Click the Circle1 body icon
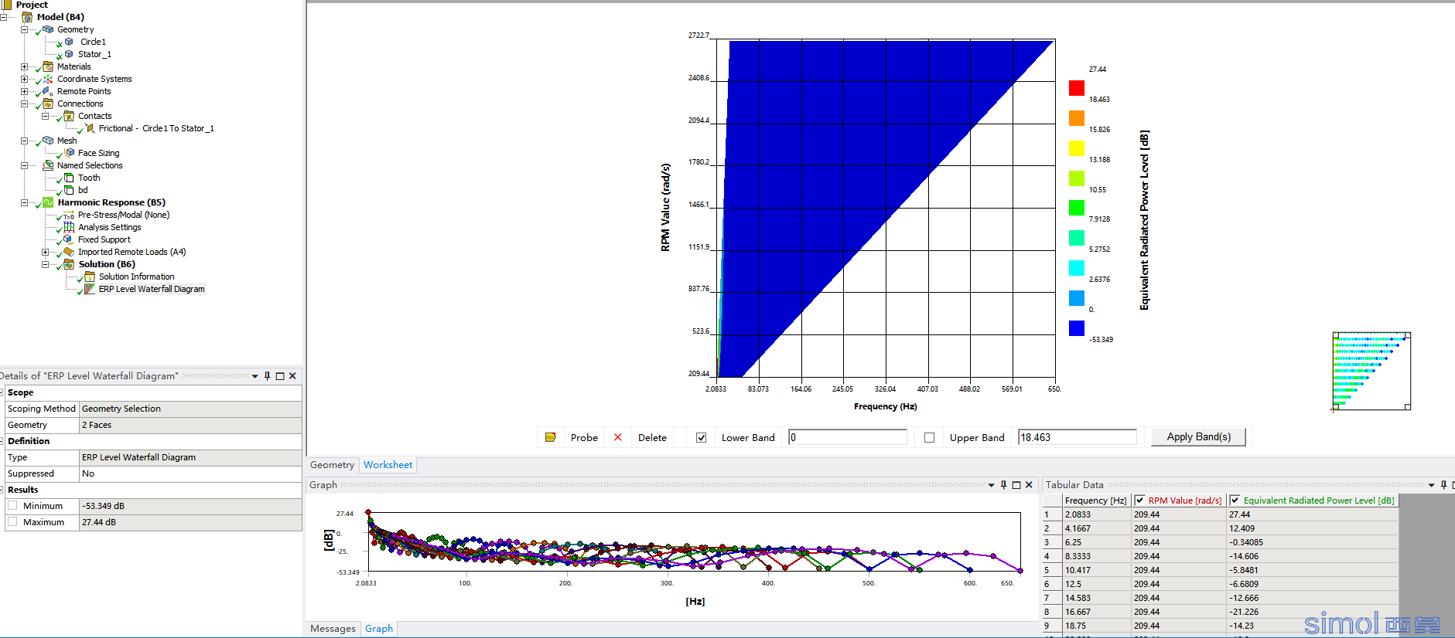This screenshot has width=1455, height=638. pos(69,42)
